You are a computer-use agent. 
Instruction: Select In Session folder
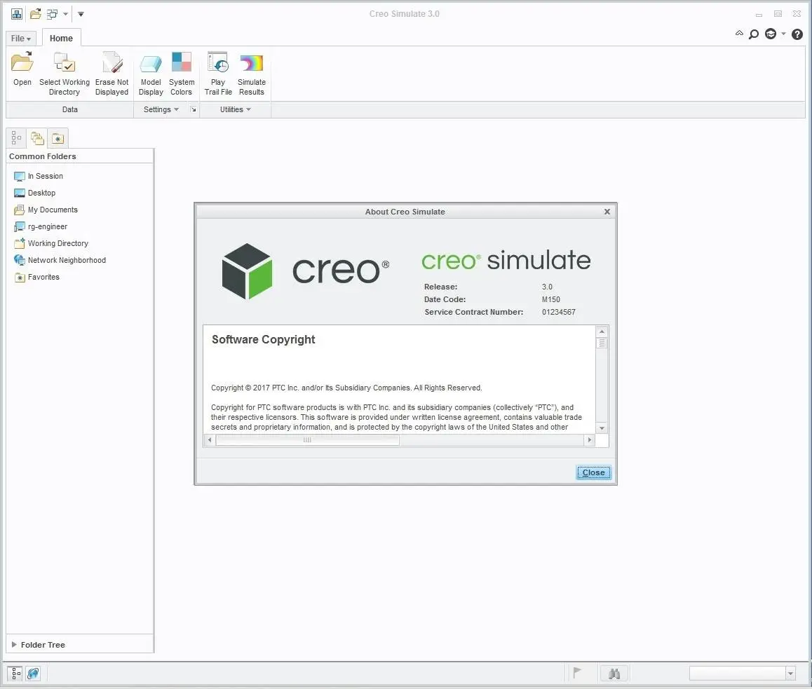click(39, 176)
